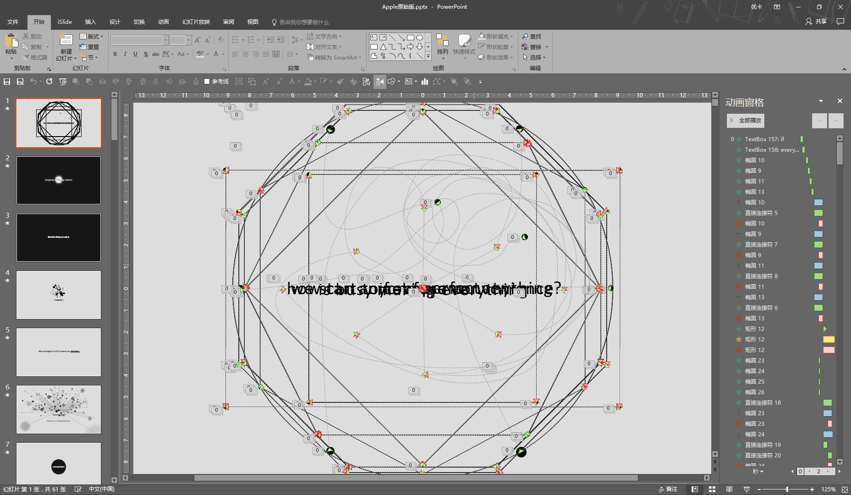Toggle Bold formatting
The image size is (851, 495).
click(x=115, y=54)
